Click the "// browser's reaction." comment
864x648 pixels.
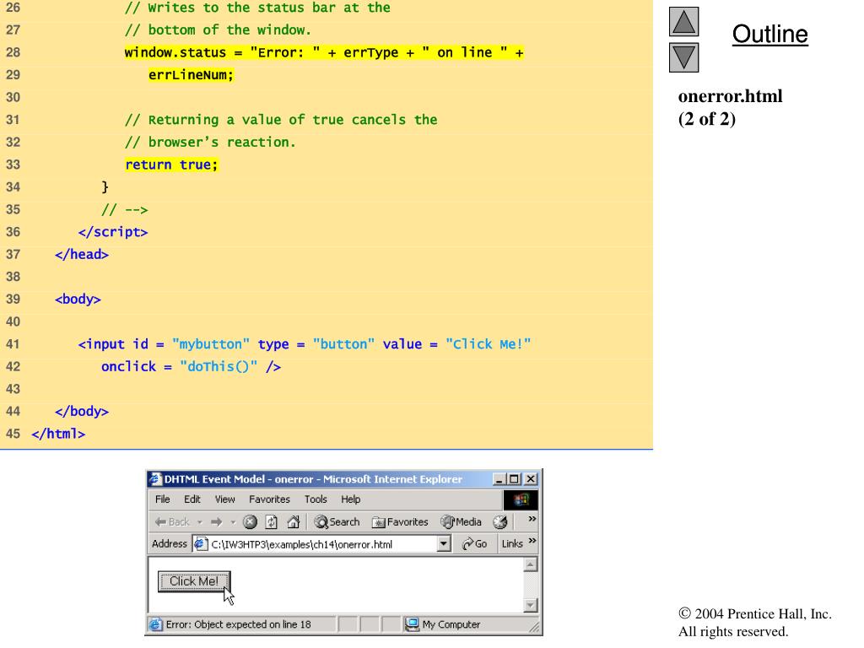click(210, 142)
